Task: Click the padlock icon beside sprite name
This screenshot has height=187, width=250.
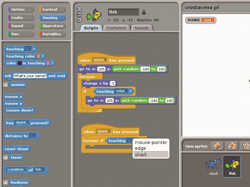Action: coord(144,12)
